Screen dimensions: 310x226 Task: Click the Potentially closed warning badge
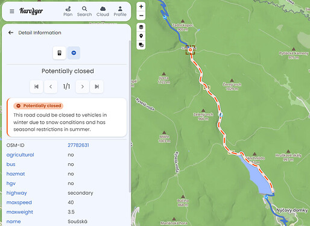39,105
